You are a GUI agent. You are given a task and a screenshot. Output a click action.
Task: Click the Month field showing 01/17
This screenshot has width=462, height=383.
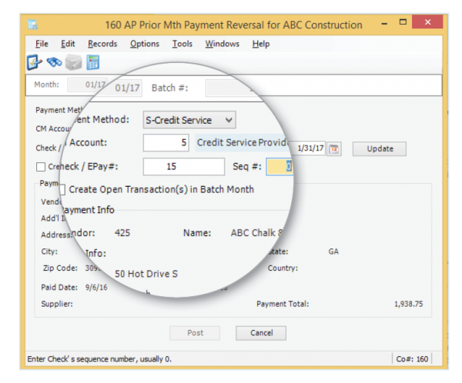[128, 88]
